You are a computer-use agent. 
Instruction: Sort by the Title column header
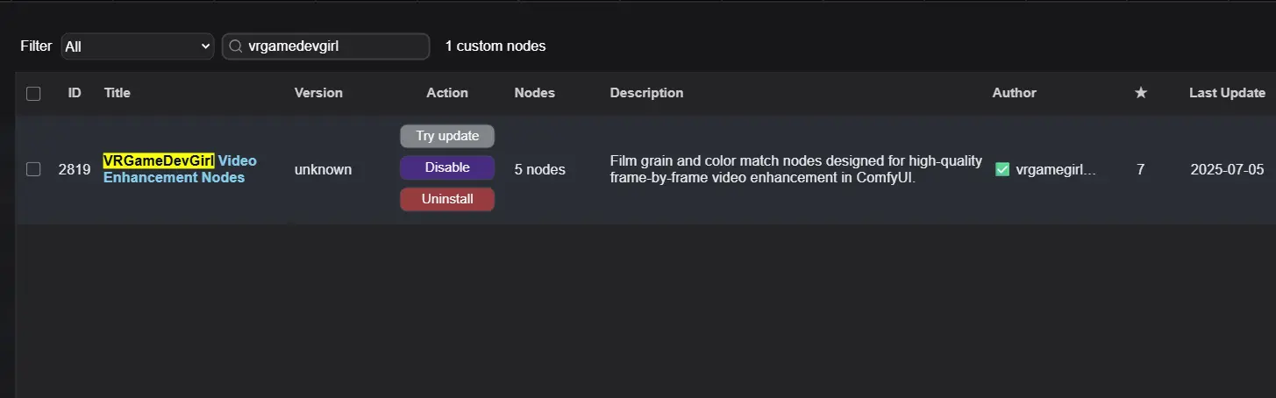tap(118, 93)
